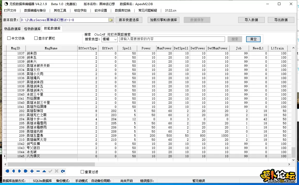The width and height of the screenshot is (299, 185).
Task: Click the 加载引擎M2数据库 button
Action: click(164, 20)
